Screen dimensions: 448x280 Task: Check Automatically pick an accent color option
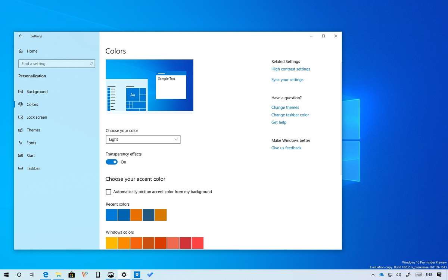click(x=108, y=192)
